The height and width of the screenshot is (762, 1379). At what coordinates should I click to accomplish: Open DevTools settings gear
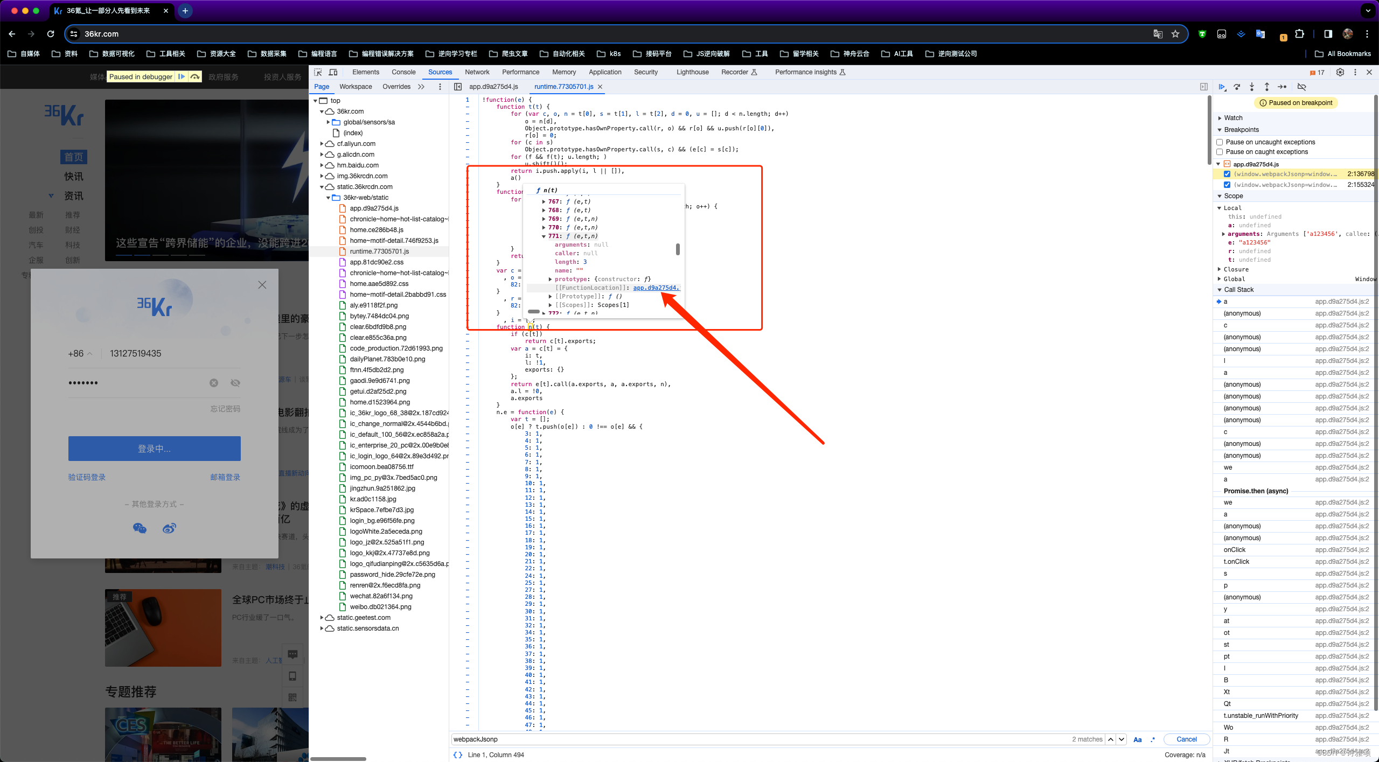1340,72
